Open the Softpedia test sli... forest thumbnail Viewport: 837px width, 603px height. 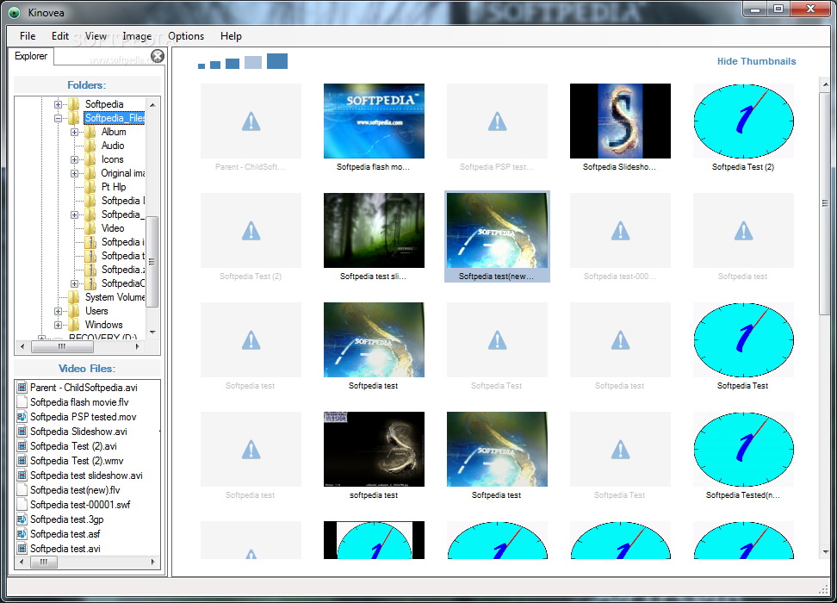[x=374, y=230]
